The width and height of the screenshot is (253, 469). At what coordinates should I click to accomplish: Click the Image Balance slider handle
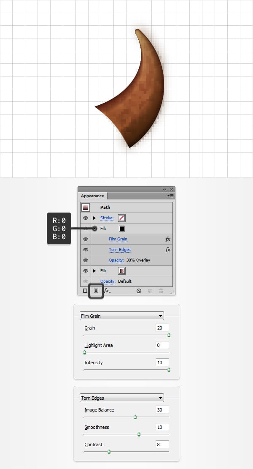click(135, 417)
